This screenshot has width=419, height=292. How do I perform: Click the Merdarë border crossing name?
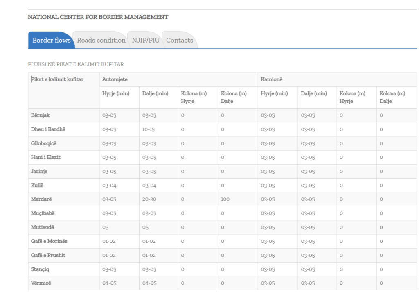click(x=41, y=199)
